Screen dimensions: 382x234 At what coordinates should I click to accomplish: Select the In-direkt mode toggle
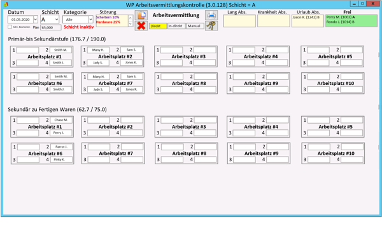point(176,26)
